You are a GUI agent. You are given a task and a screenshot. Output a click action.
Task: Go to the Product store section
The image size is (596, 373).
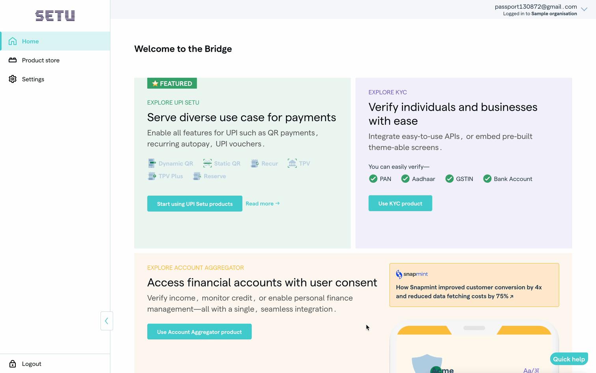coord(40,60)
